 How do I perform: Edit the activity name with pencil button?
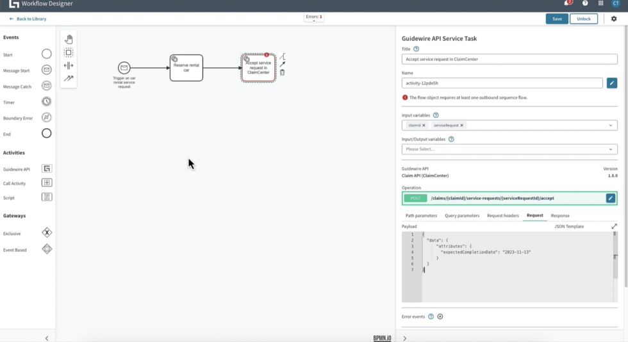click(611, 83)
